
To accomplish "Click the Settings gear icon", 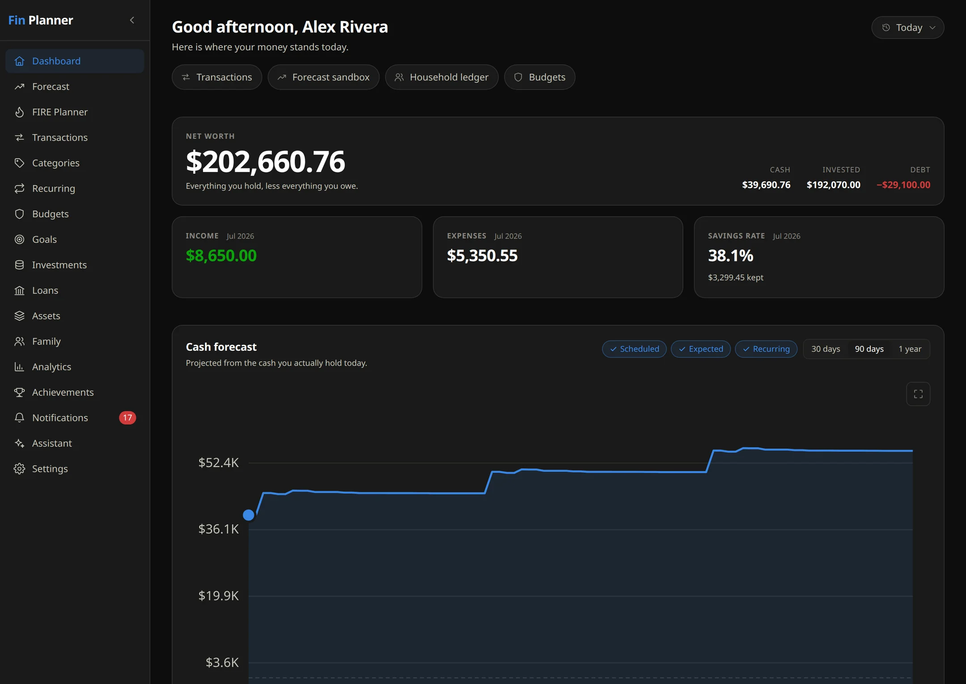I will 19,469.
